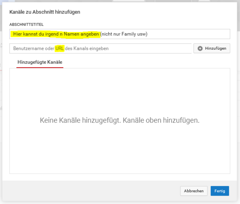Click the gray footer bar beside Abbrechen
The image size is (240, 204).
tap(92, 191)
